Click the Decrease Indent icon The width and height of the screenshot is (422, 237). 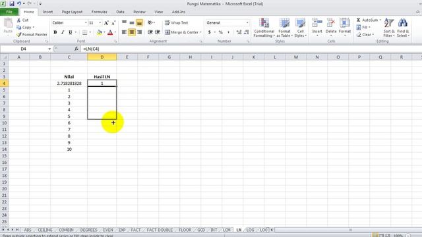pyautogui.click(x=150, y=32)
